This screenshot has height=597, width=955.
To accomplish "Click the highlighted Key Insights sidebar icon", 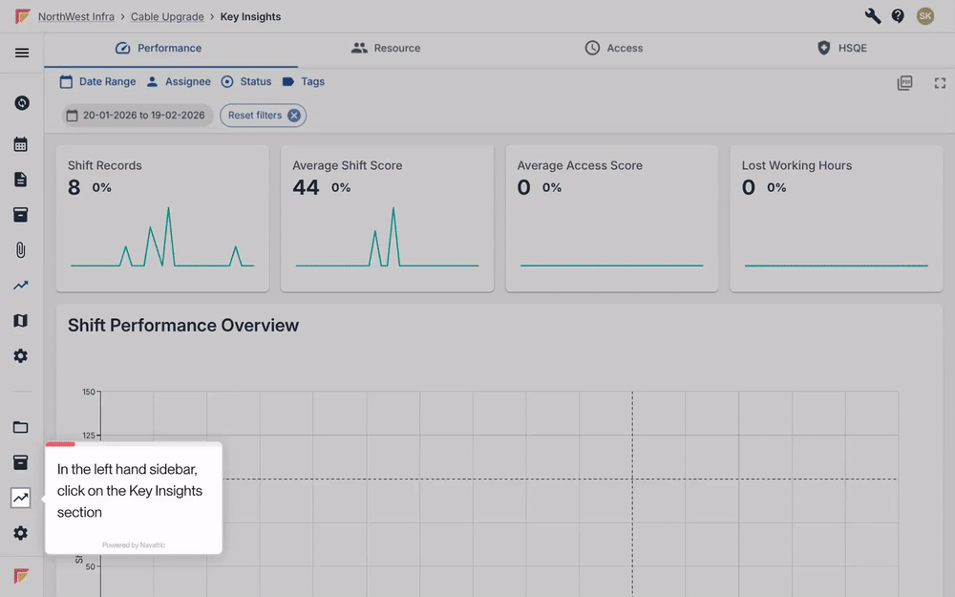I will click(x=21, y=498).
